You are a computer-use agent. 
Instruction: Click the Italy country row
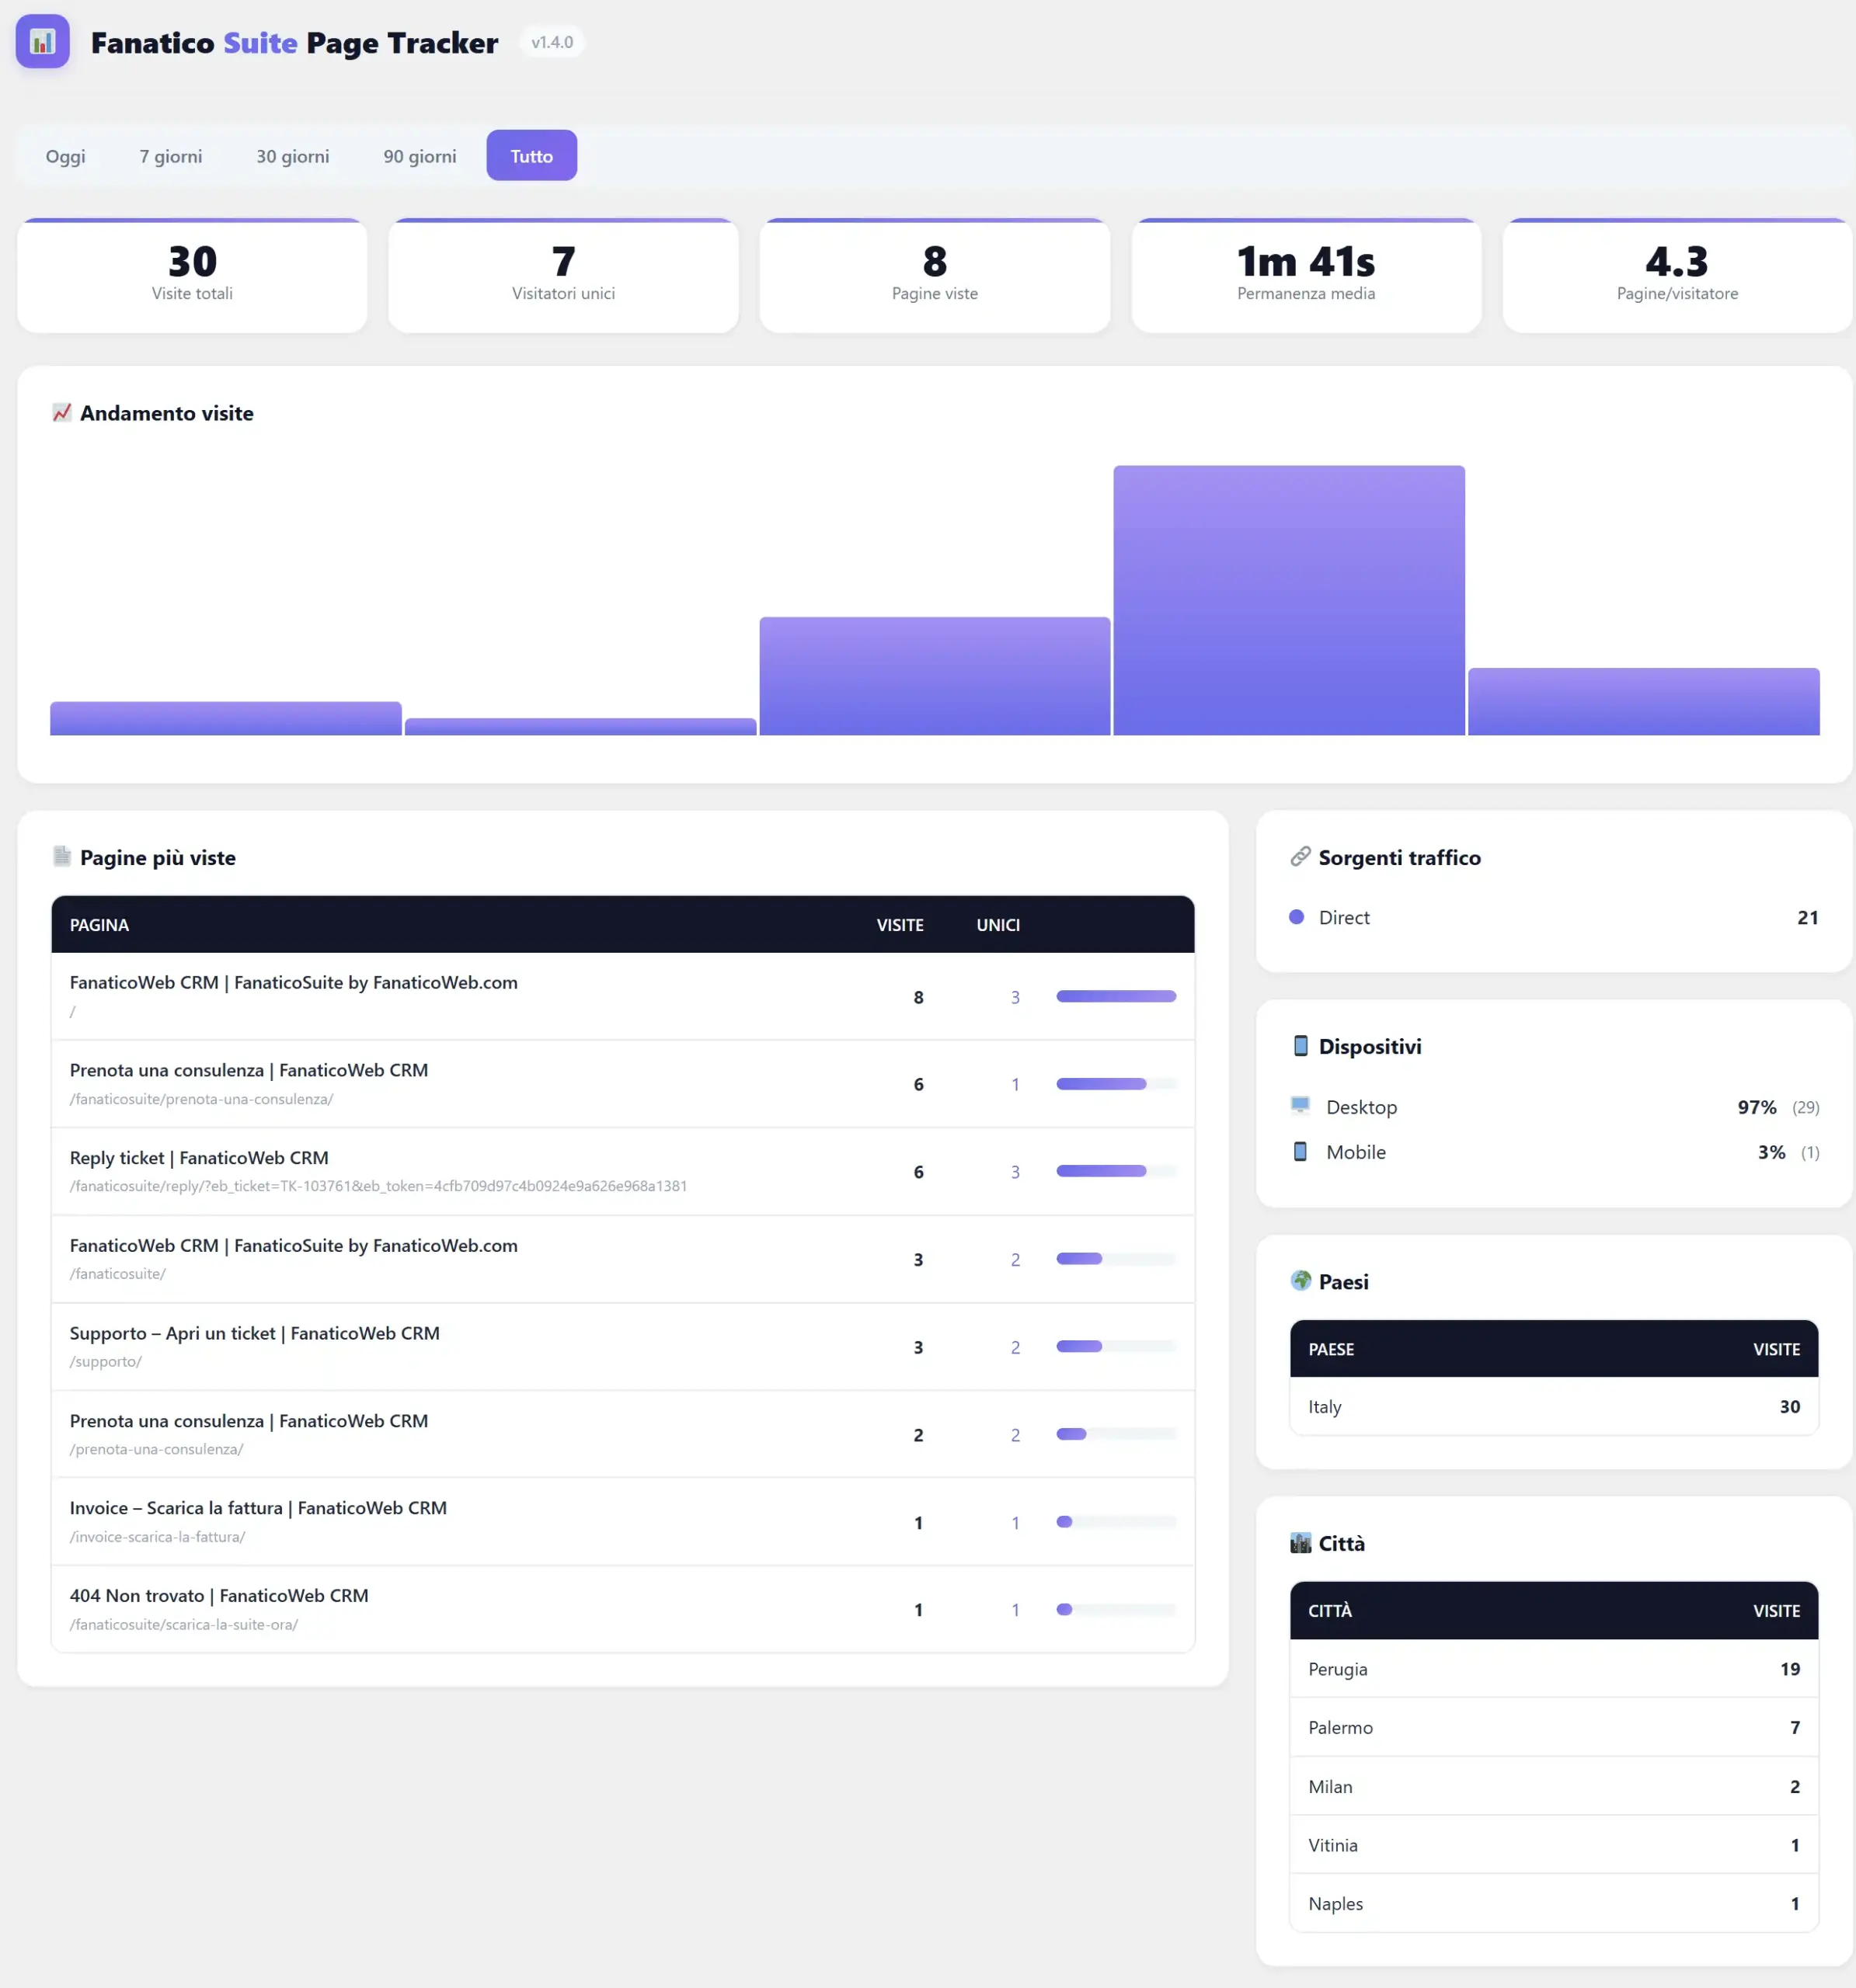click(1553, 1406)
